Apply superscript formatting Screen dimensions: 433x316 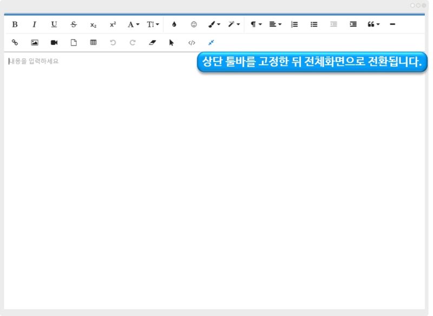tap(113, 24)
